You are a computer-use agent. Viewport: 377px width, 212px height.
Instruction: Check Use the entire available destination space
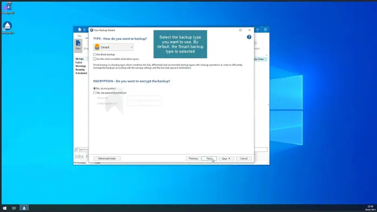coord(95,59)
